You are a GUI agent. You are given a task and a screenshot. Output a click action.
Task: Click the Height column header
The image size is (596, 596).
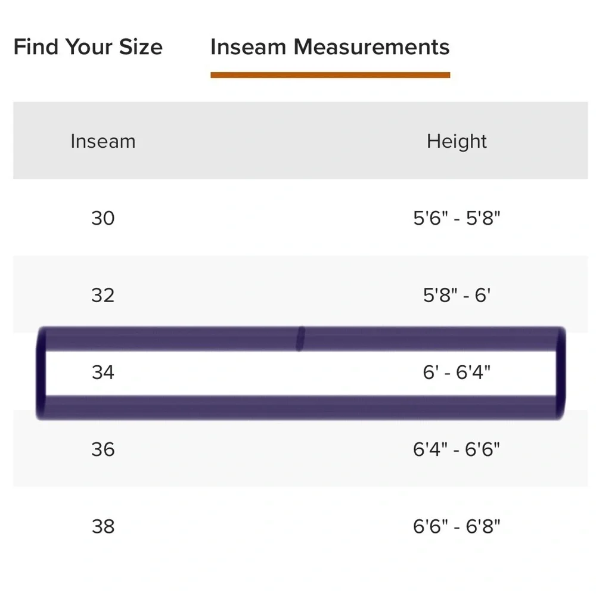coord(457,141)
